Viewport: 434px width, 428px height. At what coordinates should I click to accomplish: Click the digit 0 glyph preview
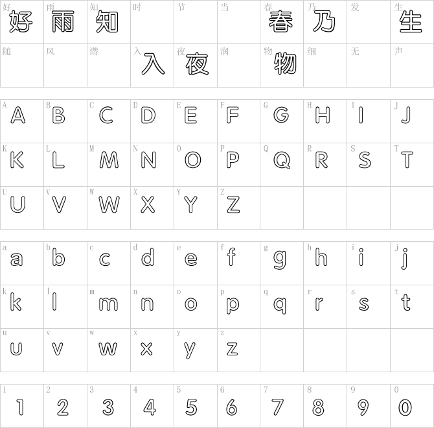[x=405, y=407]
